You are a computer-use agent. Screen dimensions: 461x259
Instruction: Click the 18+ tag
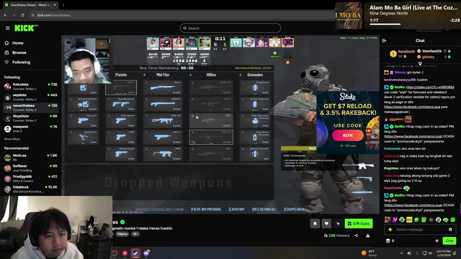(135, 234)
